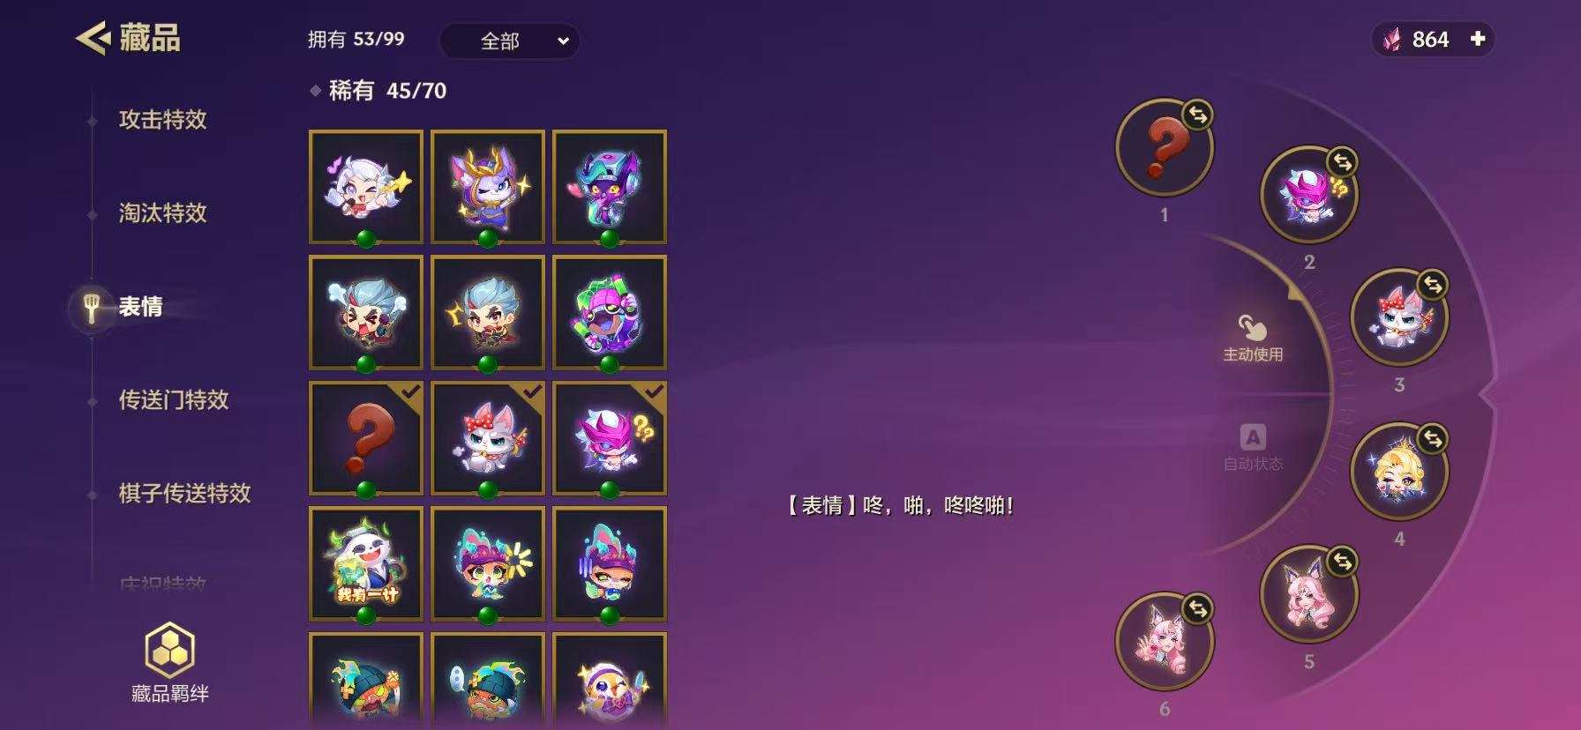The image size is (1581, 730).
Task: Open the 藏品羁绊 hexagon icon
Action: pyautogui.click(x=169, y=651)
